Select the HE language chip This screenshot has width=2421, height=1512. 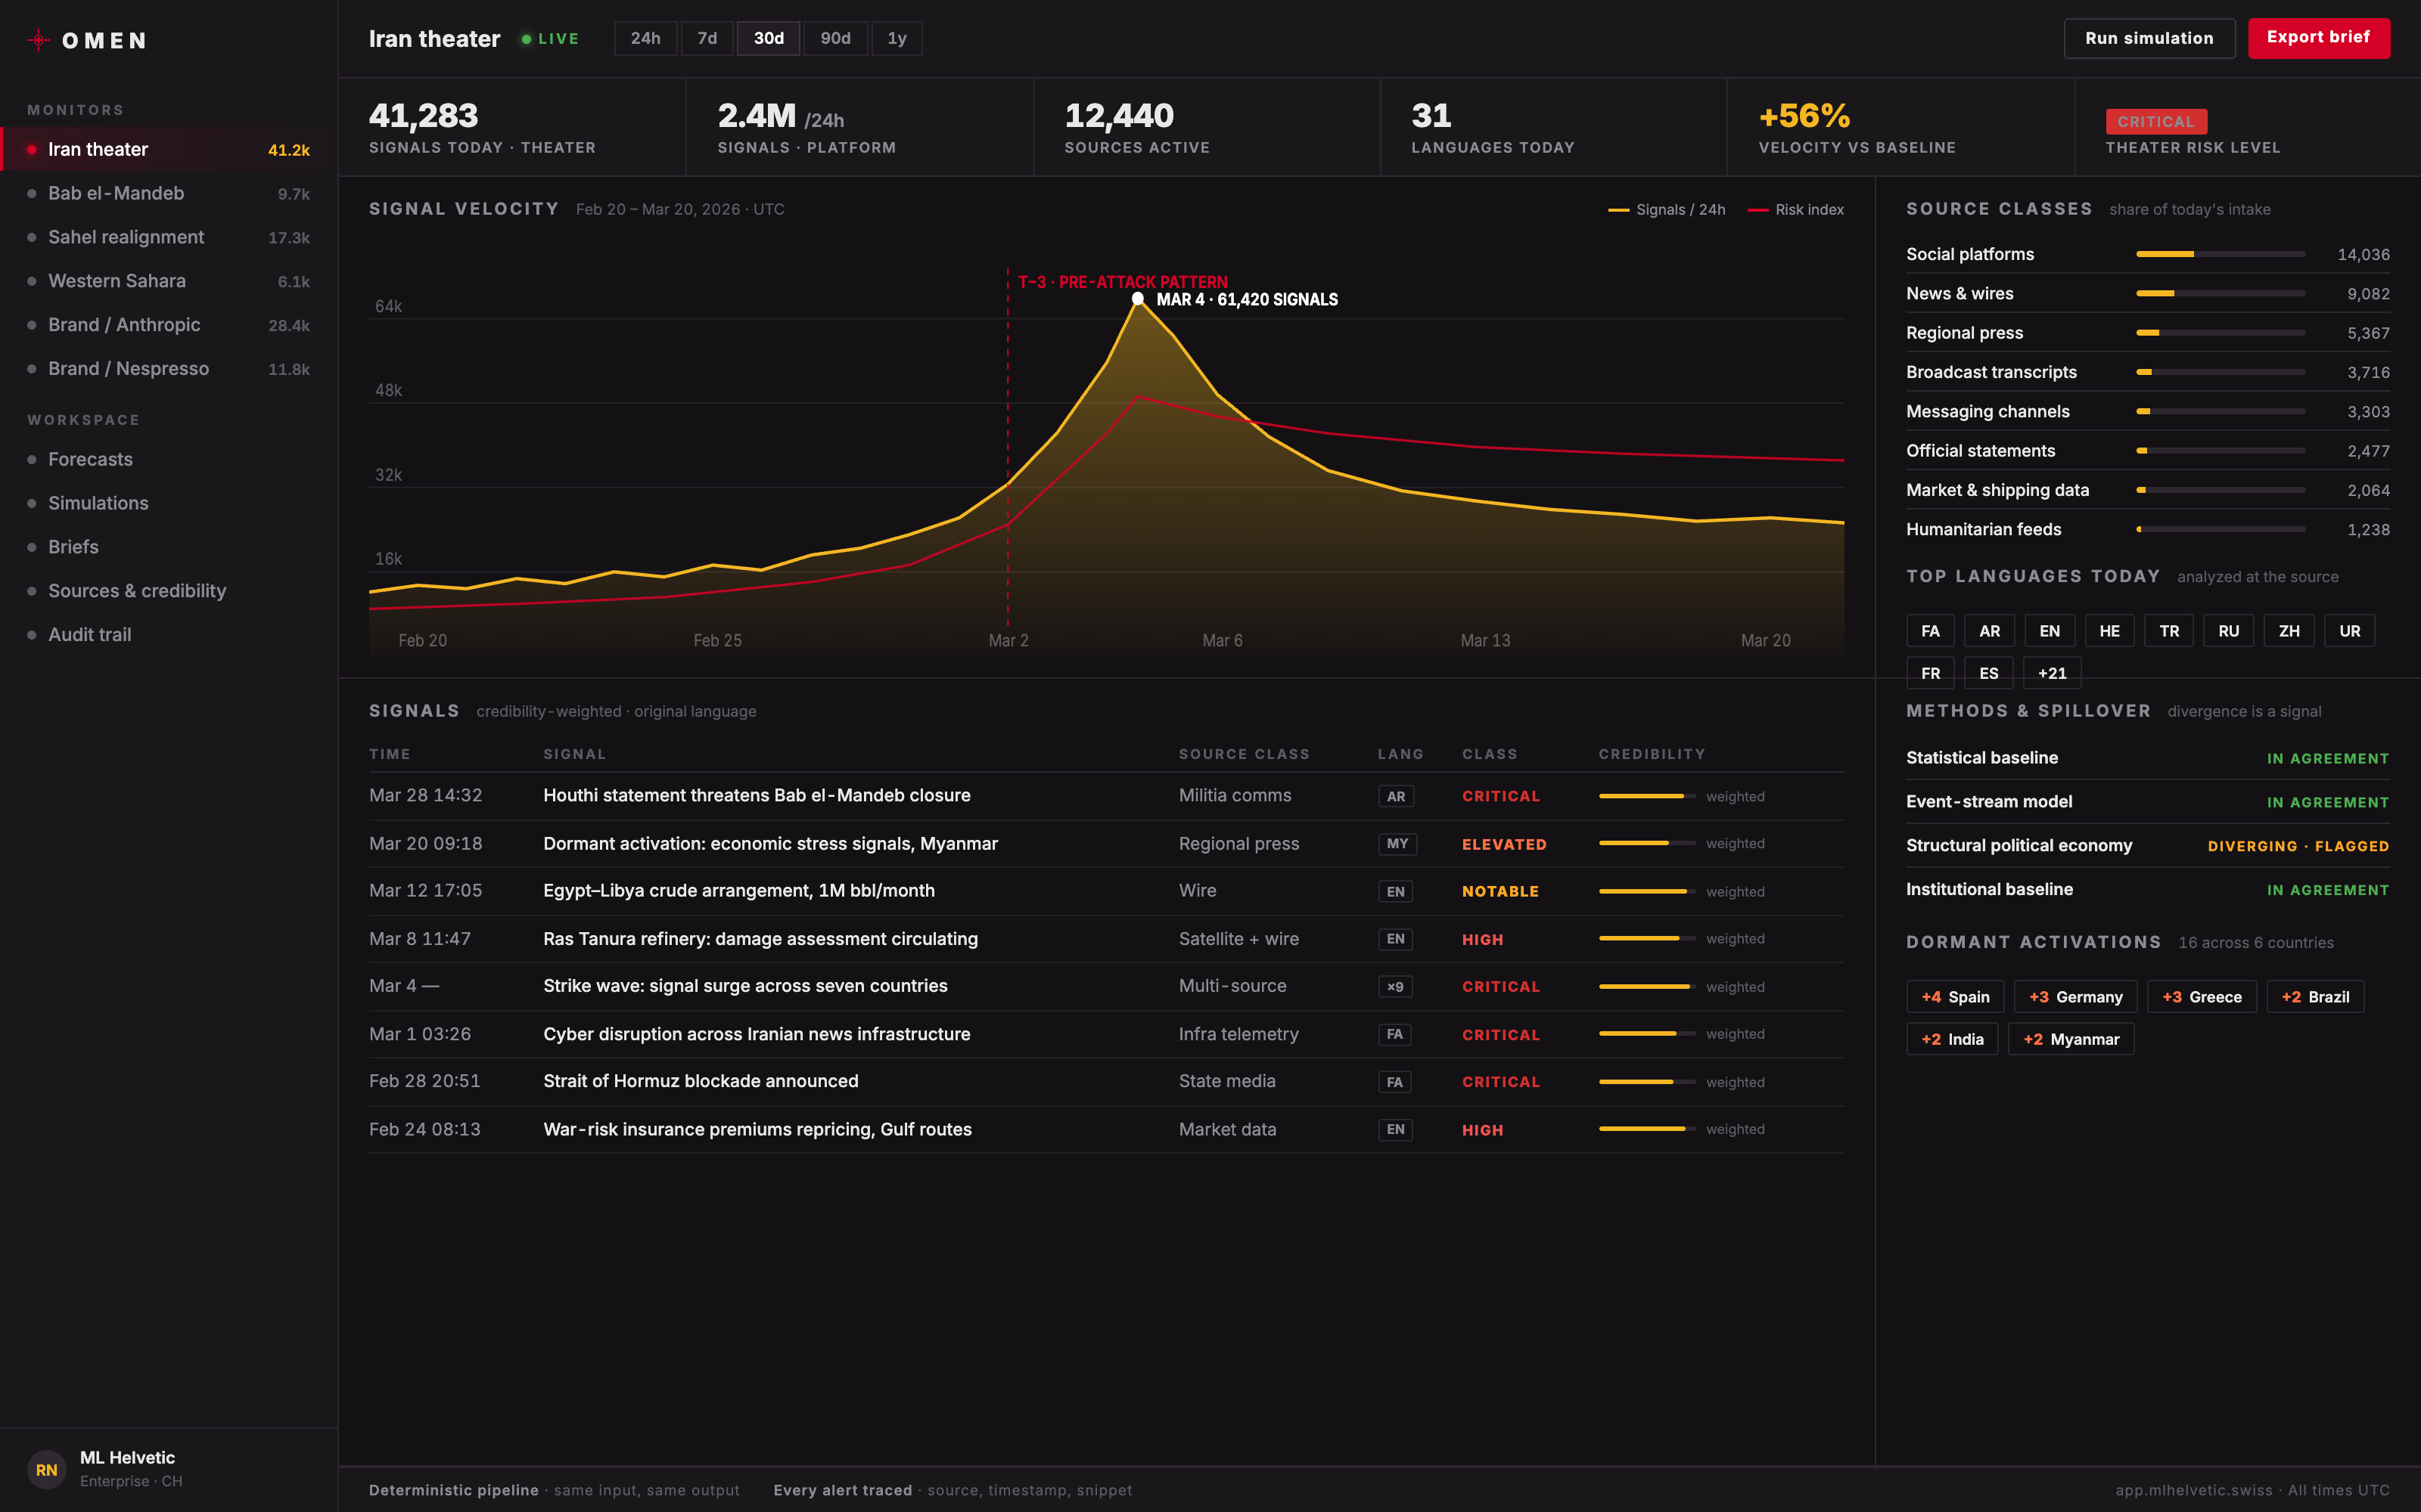click(x=2109, y=631)
